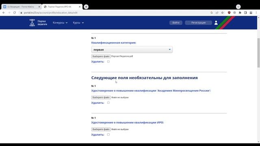The height and width of the screenshot is (146, 260).
Task: Close the Почта Mail.ru tab
Action: tap(39, 7)
